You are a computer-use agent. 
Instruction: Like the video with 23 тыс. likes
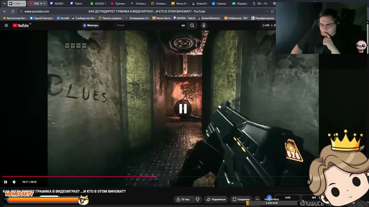(x=183, y=199)
